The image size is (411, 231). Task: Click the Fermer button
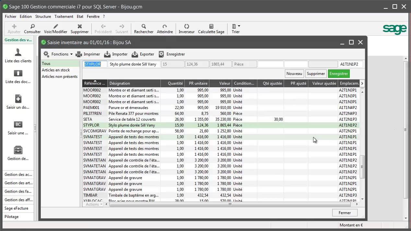[345, 213]
